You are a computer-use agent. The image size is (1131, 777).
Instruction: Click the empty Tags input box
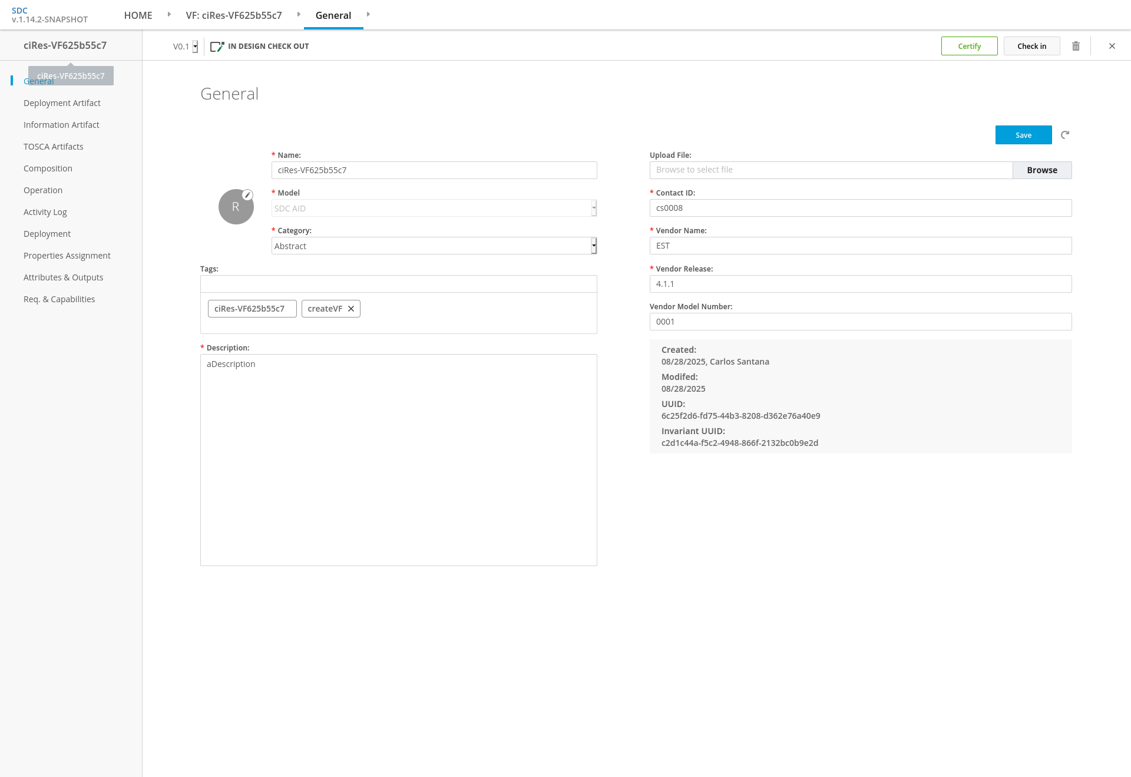(398, 284)
